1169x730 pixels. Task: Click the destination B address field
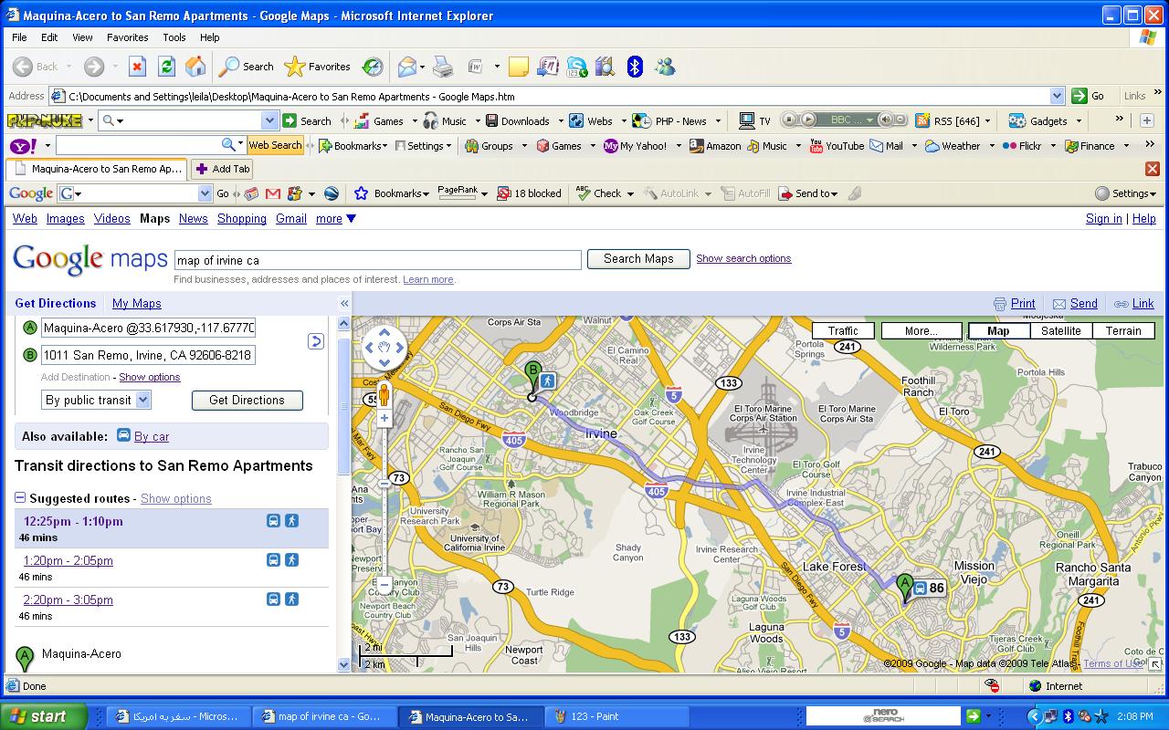(148, 355)
